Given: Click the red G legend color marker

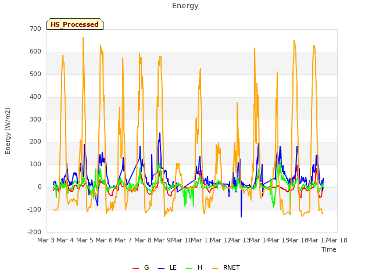Looking at the screenshot, I should [x=135, y=269].
